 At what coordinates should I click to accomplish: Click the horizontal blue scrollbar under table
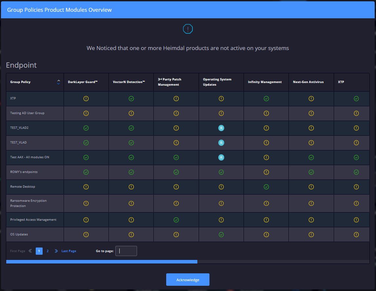click(102, 262)
